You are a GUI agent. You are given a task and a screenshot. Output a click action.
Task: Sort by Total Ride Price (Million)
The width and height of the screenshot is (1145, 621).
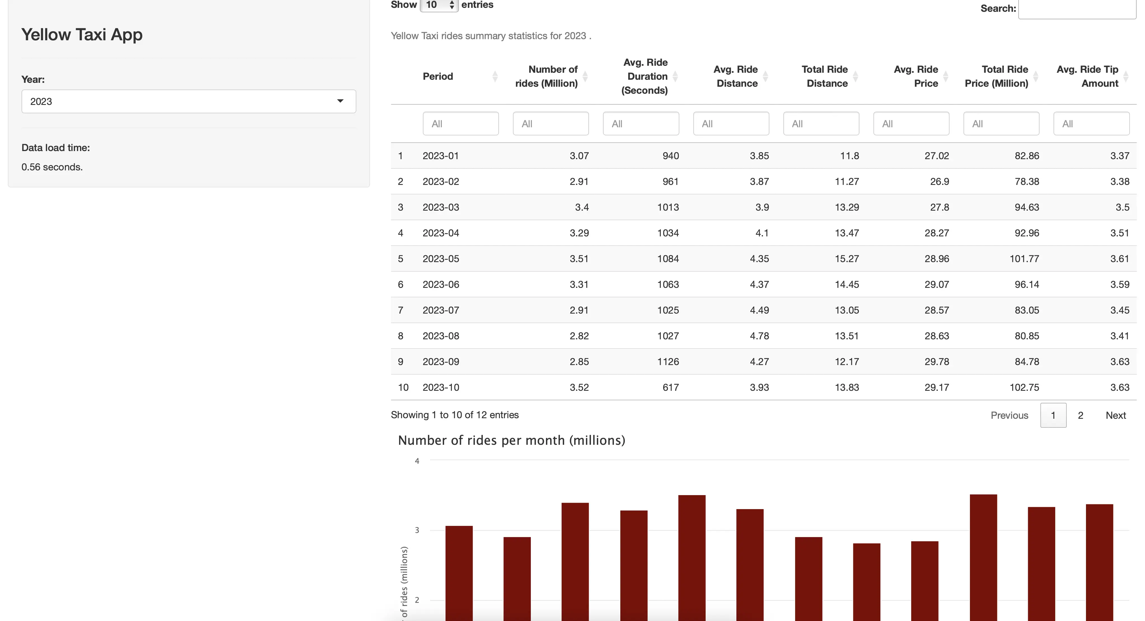[x=1002, y=76]
